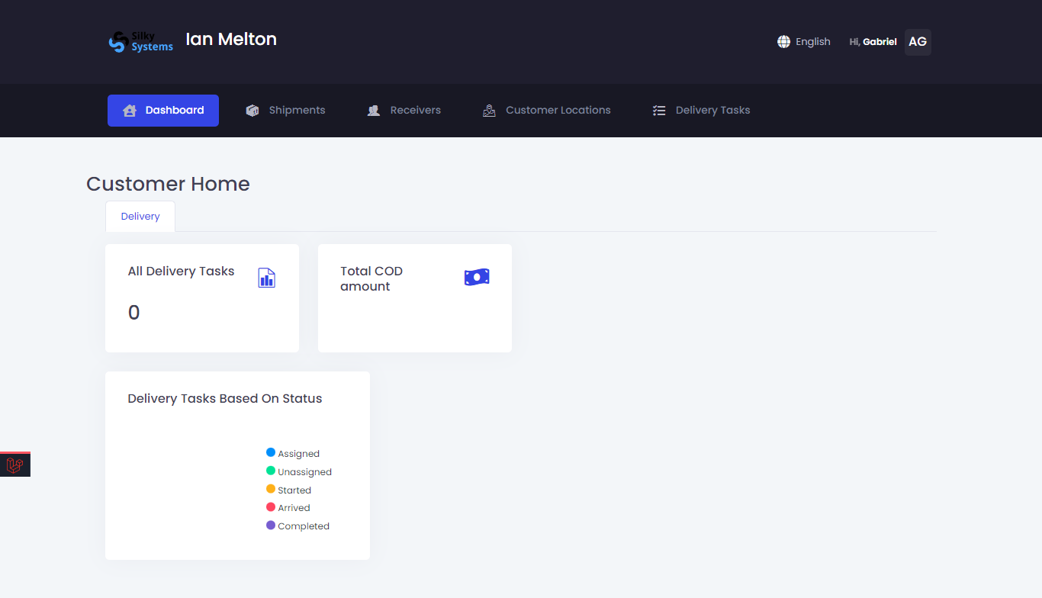The image size is (1042, 598).
Task: Click the money bill icon on Total COD
Action: pyautogui.click(x=477, y=278)
